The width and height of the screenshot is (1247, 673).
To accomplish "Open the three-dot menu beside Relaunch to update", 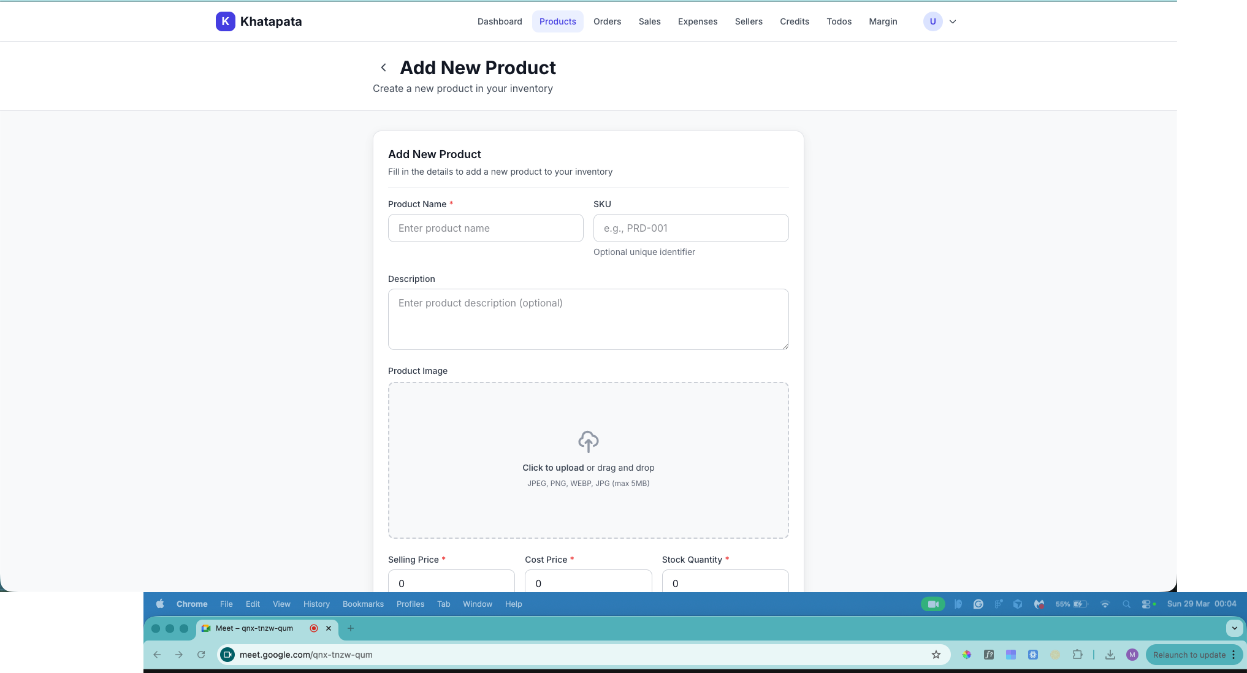I will [1235, 655].
